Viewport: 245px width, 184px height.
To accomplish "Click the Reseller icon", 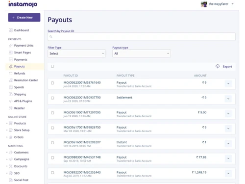I will coord(11,108).
